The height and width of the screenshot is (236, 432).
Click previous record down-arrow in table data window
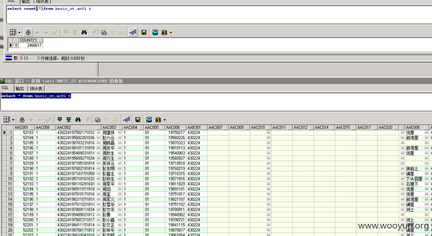pos(106,120)
